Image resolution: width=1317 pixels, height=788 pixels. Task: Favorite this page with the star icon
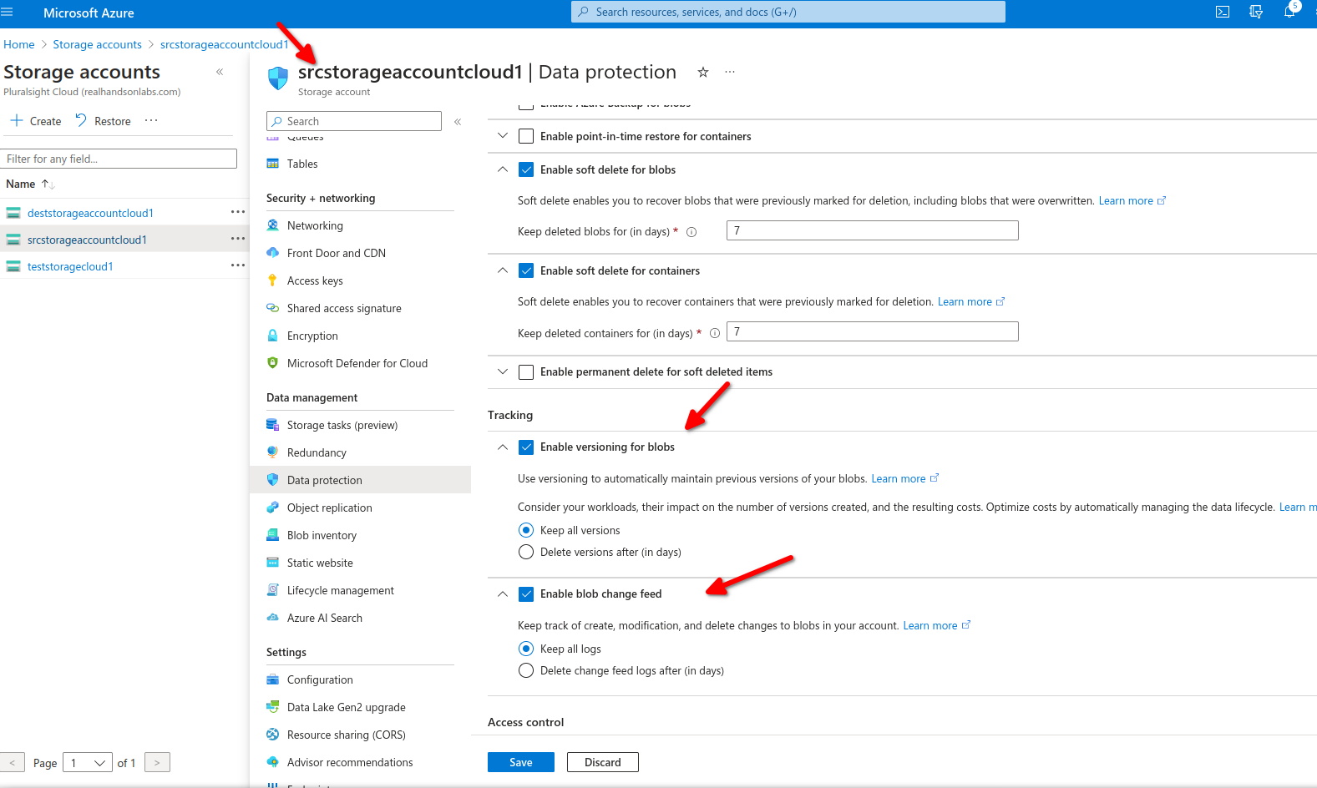click(x=703, y=73)
